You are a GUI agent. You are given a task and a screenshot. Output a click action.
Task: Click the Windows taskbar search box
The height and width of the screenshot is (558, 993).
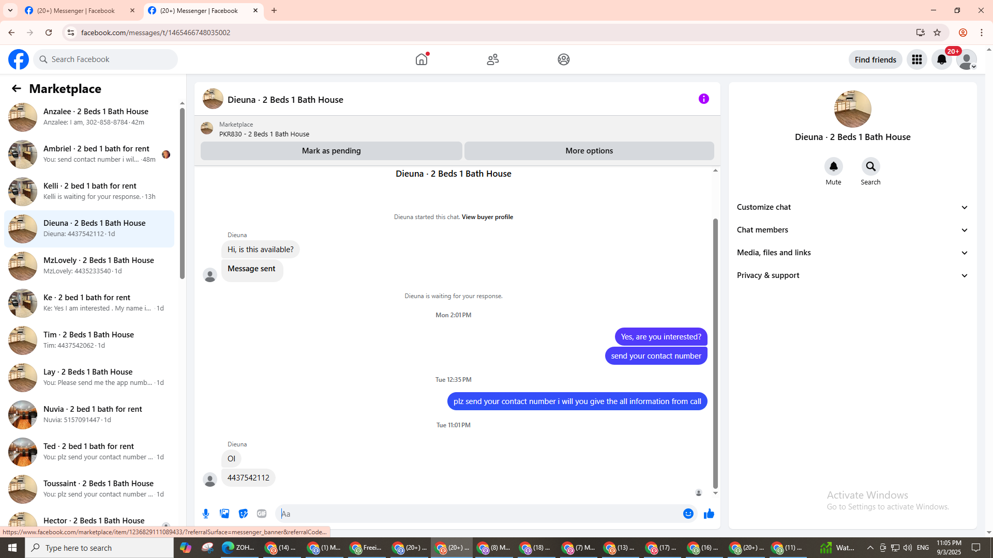pyautogui.click(x=99, y=548)
